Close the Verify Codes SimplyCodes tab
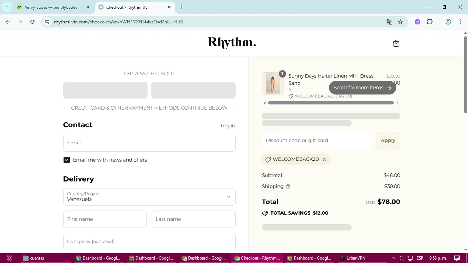Image resolution: width=468 pixels, height=263 pixels. point(88,7)
